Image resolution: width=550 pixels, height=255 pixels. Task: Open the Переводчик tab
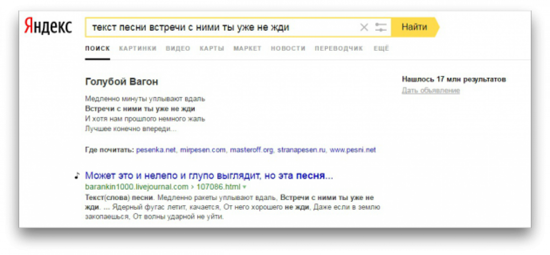339,49
